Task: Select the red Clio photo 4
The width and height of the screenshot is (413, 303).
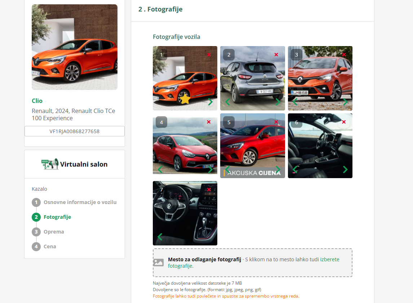Action: [x=185, y=146]
